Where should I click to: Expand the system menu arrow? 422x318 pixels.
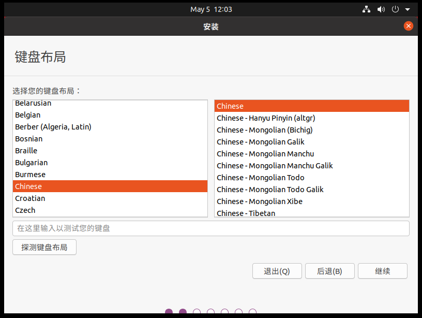tap(408, 9)
